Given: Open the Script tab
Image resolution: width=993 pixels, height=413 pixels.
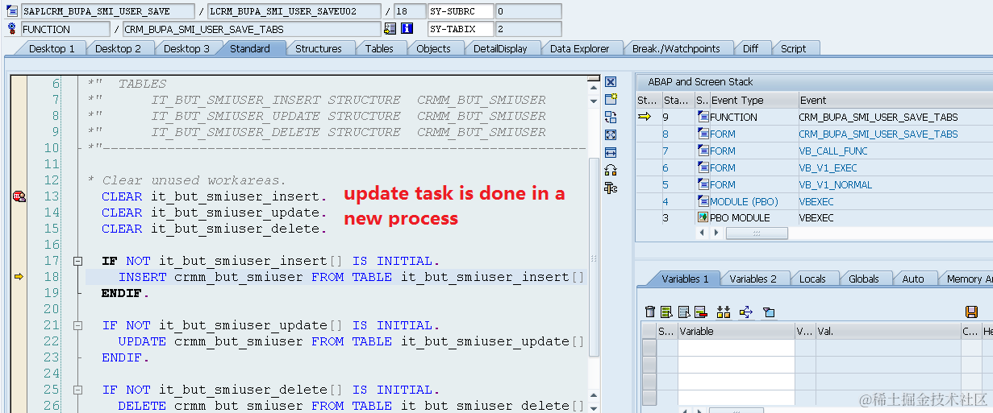Looking at the screenshot, I should [x=794, y=49].
